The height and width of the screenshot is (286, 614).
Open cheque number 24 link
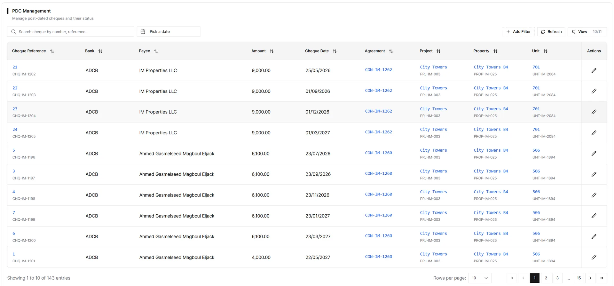pos(15,130)
